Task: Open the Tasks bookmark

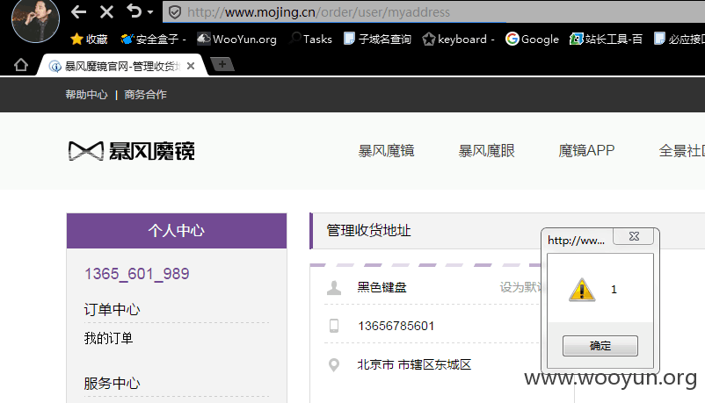Action: click(310, 40)
